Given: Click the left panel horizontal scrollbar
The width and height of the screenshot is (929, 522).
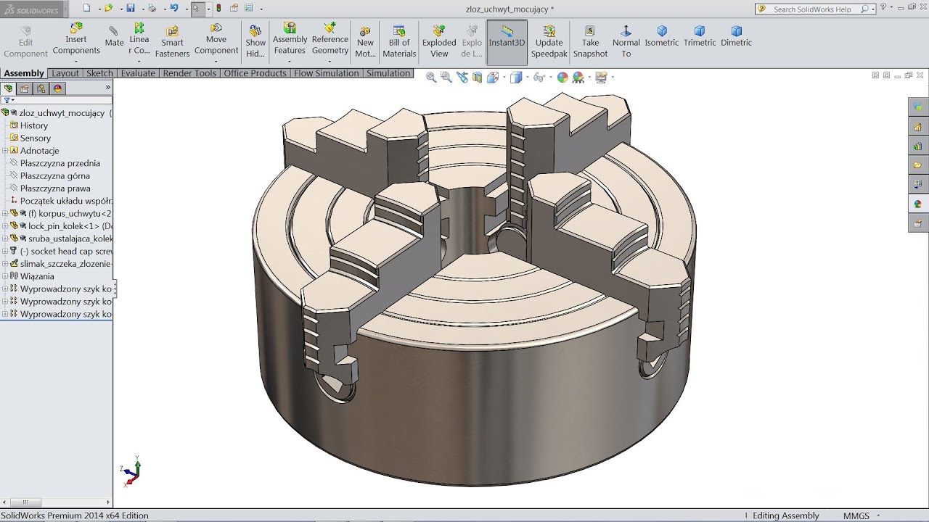Looking at the screenshot, I should pos(57,502).
